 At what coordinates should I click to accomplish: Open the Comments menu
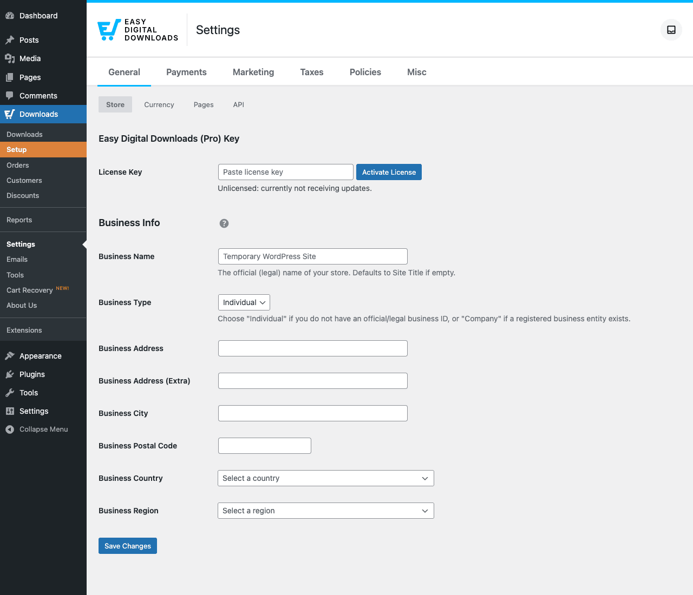click(x=43, y=96)
